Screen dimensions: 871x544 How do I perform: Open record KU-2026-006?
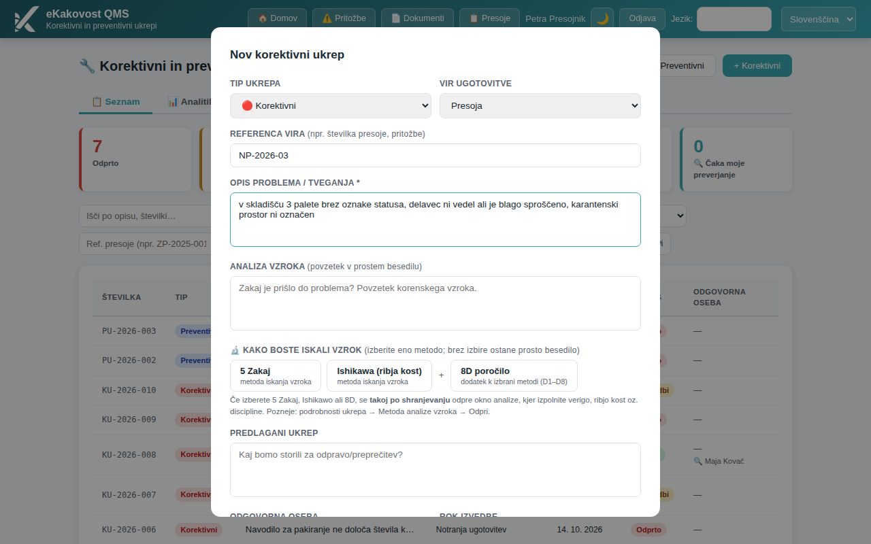129,530
